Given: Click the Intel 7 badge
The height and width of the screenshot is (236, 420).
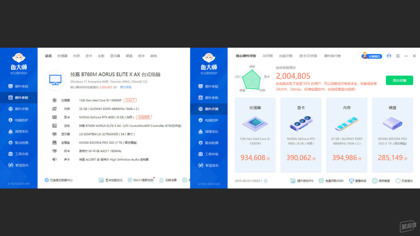Looking at the screenshot, I should (x=130, y=100).
